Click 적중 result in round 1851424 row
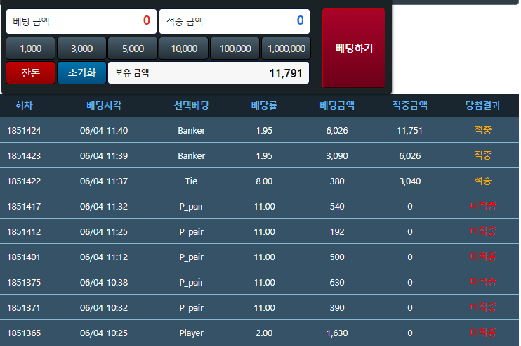Image resolution: width=521 pixels, height=346 pixels. click(483, 129)
